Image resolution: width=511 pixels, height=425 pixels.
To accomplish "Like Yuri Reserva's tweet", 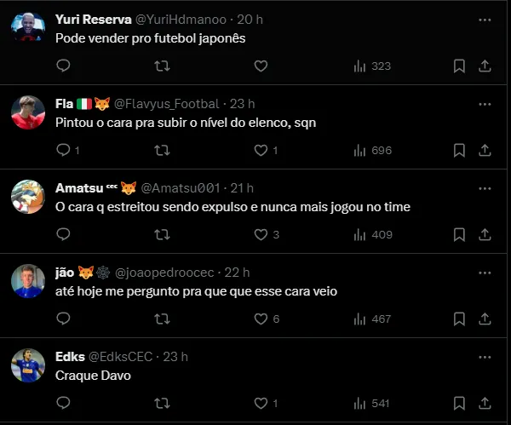I will (261, 66).
